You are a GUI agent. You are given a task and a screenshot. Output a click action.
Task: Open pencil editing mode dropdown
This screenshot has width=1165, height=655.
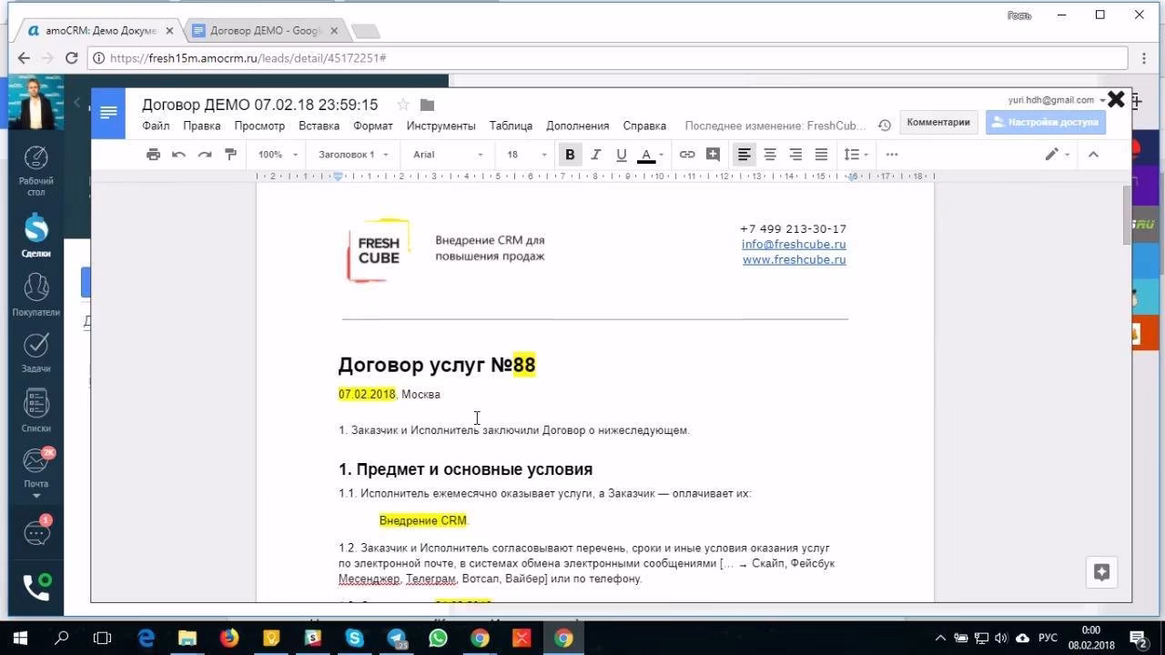coord(1057,155)
